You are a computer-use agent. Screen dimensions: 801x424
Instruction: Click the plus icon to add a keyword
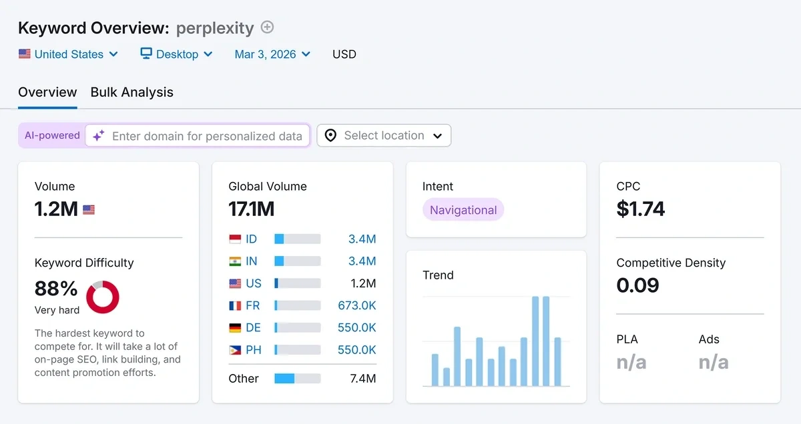pyautogui.click(x=266, y=27)
